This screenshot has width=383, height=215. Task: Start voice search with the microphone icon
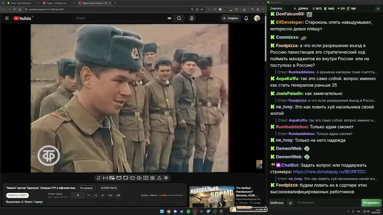[x=192, y=18]
